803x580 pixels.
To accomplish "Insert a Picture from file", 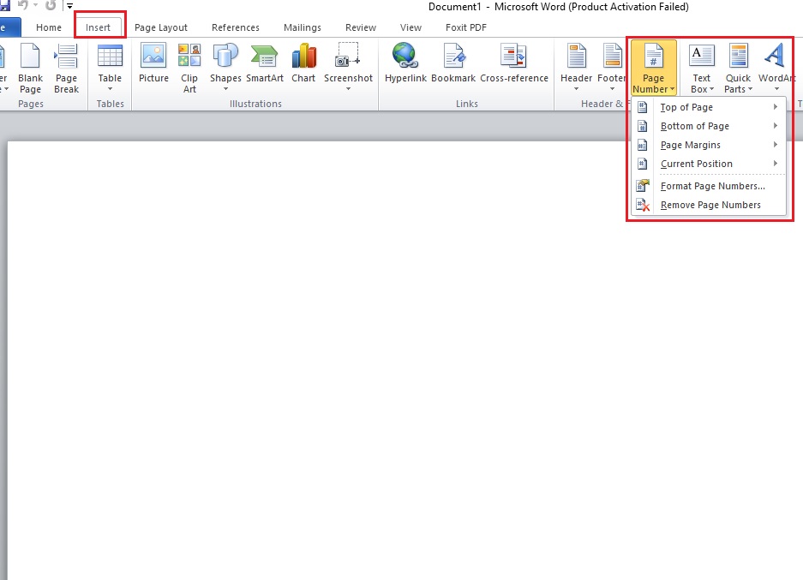I will (153, 63).
